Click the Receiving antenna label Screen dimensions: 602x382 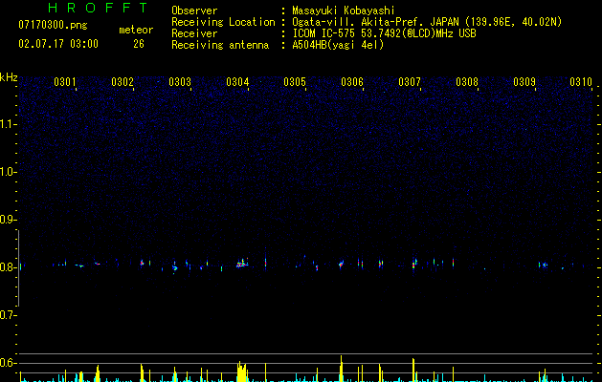pyautogui.click(x=220, y=45)
